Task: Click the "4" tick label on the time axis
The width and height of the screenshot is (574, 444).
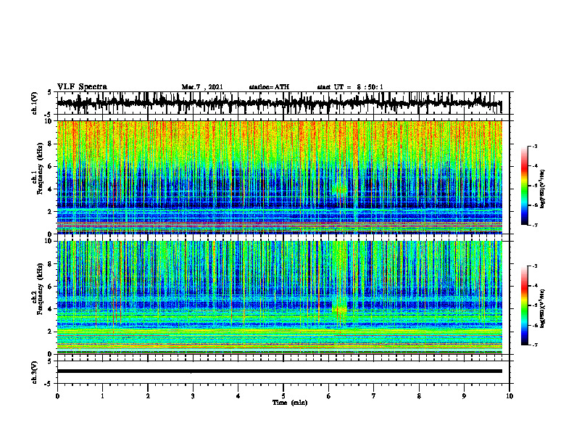Action: tap(238, 396)
